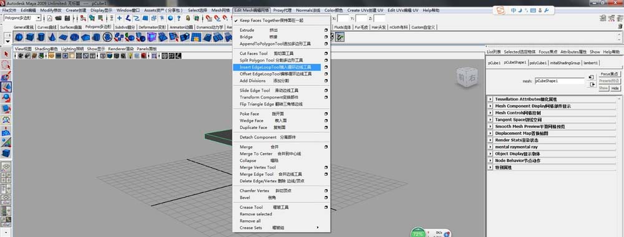This screenshot has height=237, width=624.
Task: Click the mesh name input field
Action: 559,80
